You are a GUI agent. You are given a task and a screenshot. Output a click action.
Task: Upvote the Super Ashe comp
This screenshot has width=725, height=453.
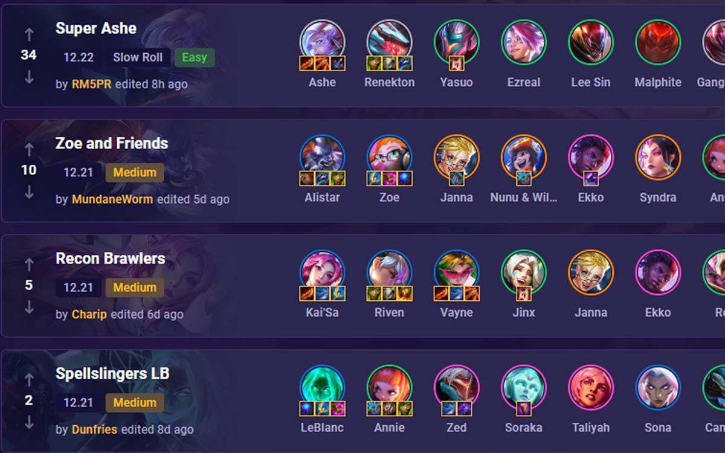pyautogui.click(x=29, y=34)
